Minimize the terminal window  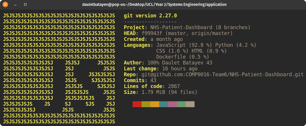pyautogui.click(x=15, y=4)
